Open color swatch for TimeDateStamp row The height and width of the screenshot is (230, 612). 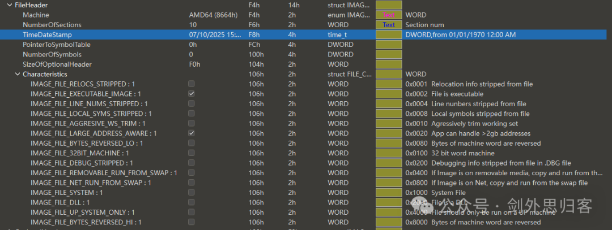tap(389, 34)
